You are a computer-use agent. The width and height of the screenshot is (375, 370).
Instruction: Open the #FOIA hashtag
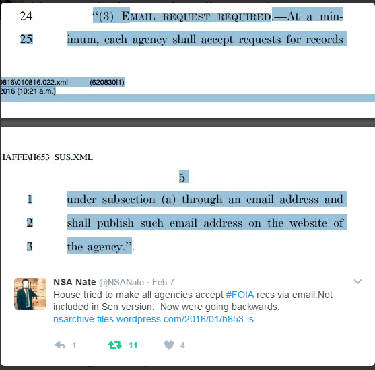pos(240,295)
